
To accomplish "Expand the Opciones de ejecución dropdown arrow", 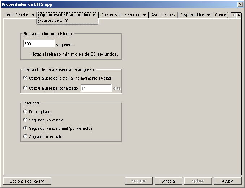I will [145, 15].
